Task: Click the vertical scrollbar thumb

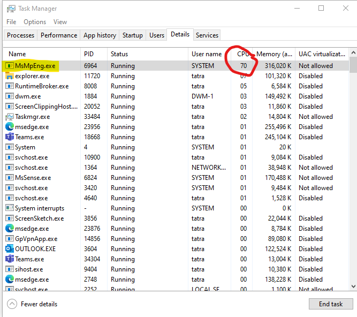Action: 353,65
